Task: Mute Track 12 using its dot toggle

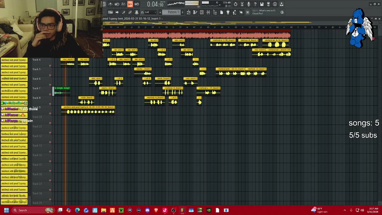Action: click(50, 142)
